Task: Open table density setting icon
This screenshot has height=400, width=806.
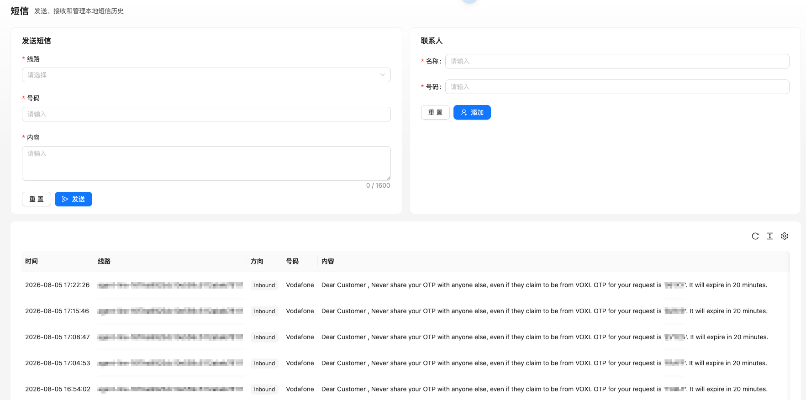Action: click(770, 236)
